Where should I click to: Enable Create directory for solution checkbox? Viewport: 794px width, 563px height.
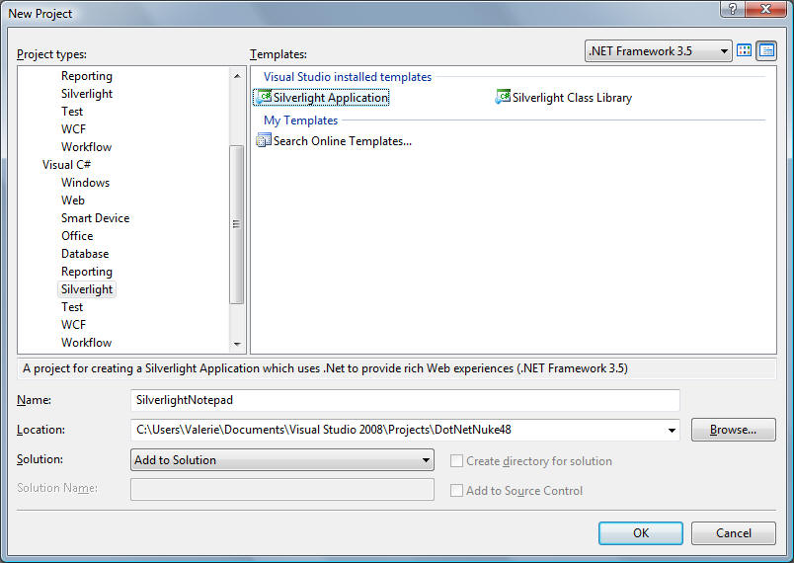(x=457, y=461)
